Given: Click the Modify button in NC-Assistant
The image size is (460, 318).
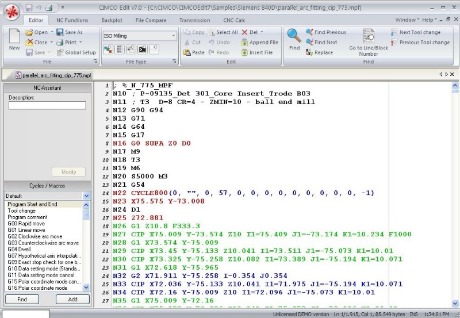Looking at the screenshot, I should tap(68, 172).
